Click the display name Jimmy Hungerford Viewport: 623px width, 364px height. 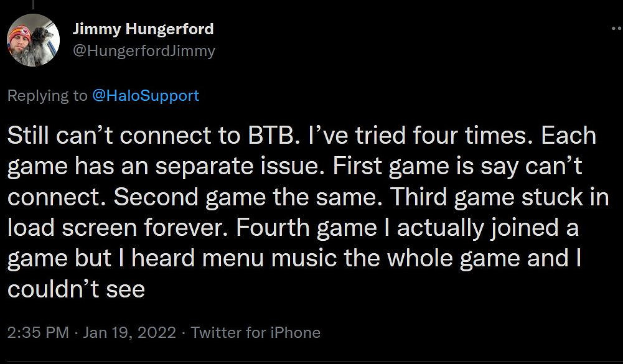(x=143, y=29)
